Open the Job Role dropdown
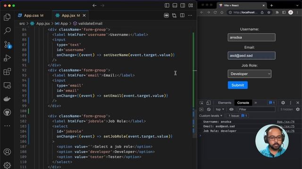This screenshot has height=169, width=302. pyautogui.click(x=250, y=74)
